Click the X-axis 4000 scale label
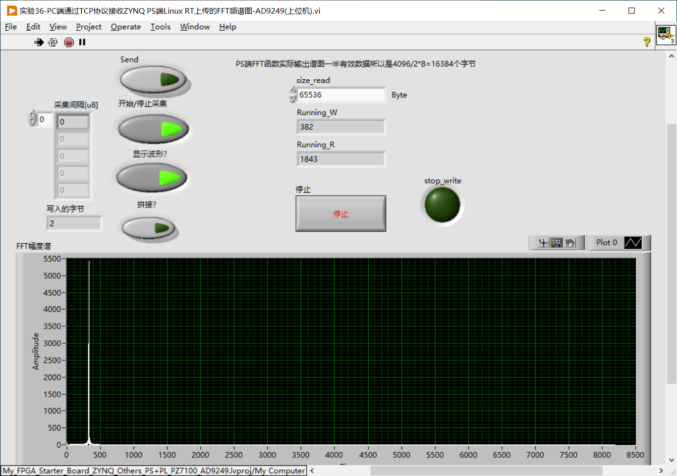 pyautogui.click(x=334, y=455)
